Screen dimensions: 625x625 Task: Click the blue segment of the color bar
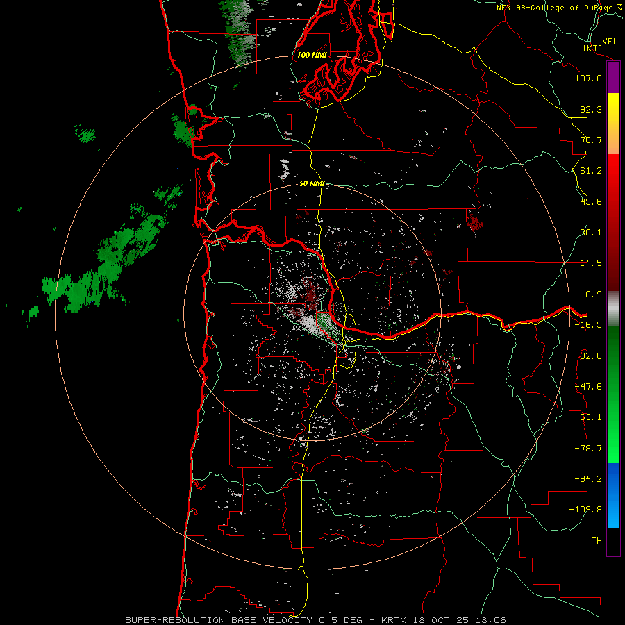click(x=613, y=495)
